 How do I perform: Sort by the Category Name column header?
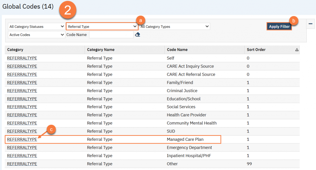click(x=101, y=50)
